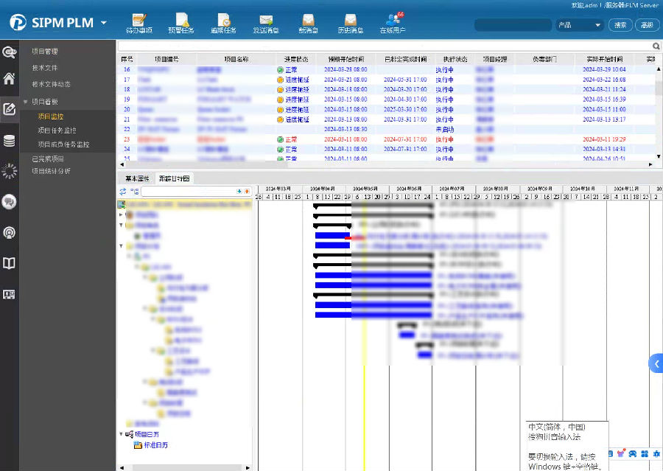Screen dimensions: 663x471
Task: Select 项目成员任务监控 in the sidebar menu
Action: (63, 144)
